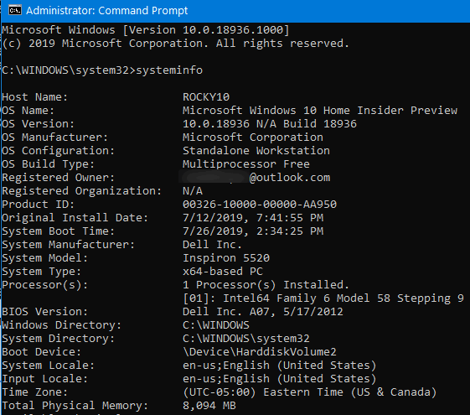Click the 'C:\WINDOWS\system32>' prompt path
This screenshot has width=470, height=415.
[x=69, y=70]
